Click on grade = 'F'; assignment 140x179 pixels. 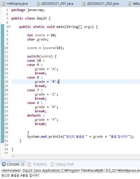point(46,120)
